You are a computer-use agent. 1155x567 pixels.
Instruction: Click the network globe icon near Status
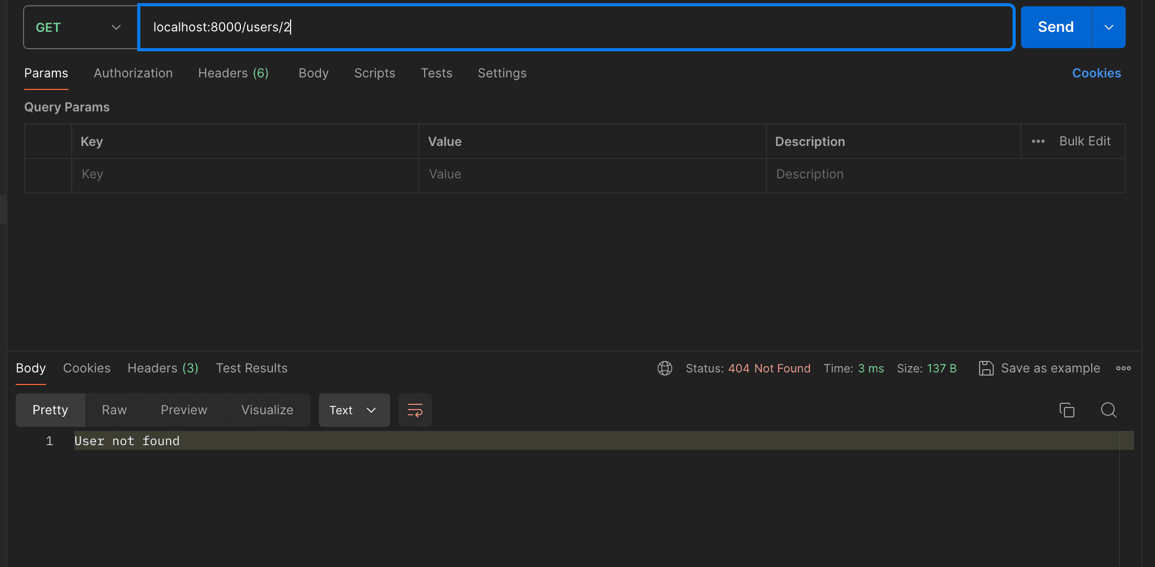[665, 368]
